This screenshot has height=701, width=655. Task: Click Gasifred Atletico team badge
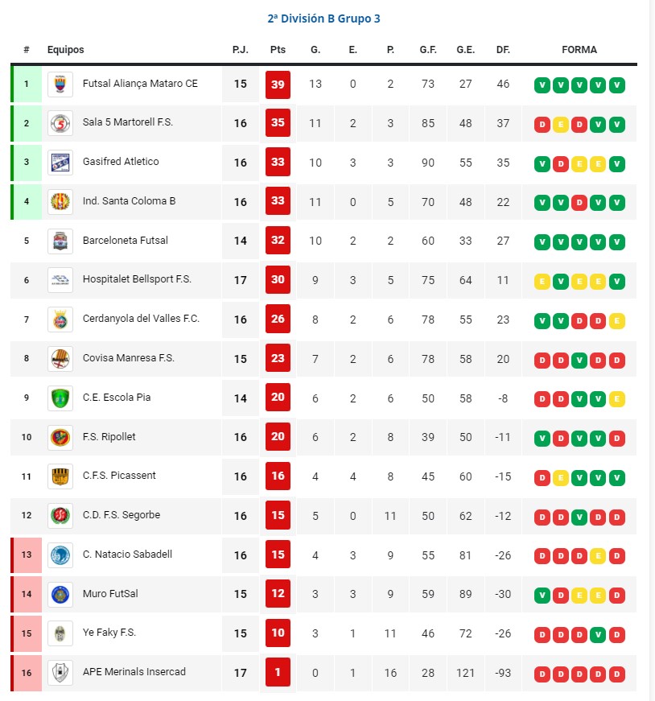(x=60, y=163)
